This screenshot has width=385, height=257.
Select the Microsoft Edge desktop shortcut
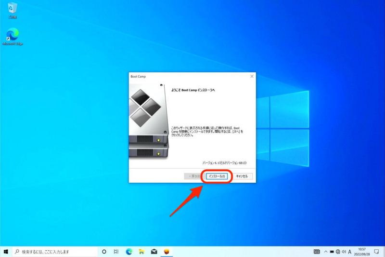tap(13, 36)
